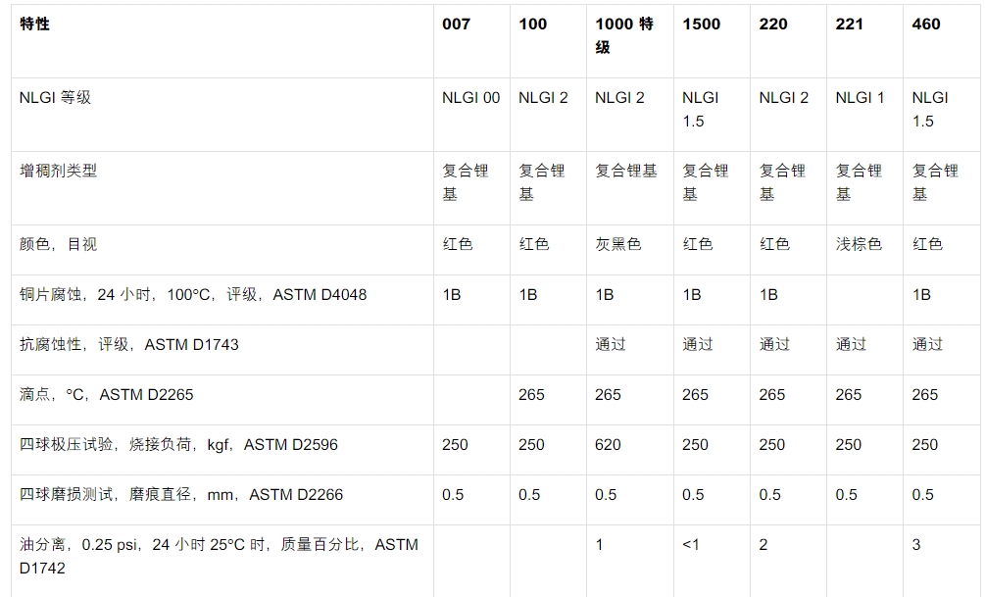Select the 滴点 ASTM D2265 row label

click(107, 395)
